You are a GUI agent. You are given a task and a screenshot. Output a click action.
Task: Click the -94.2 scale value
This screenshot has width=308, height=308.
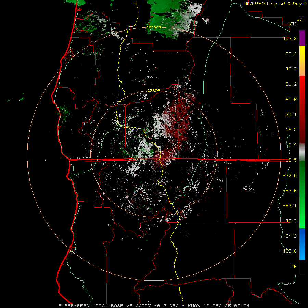[x=290, y=236]
